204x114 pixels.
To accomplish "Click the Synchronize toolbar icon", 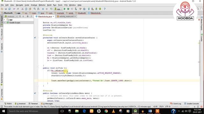I will (10, 9).
